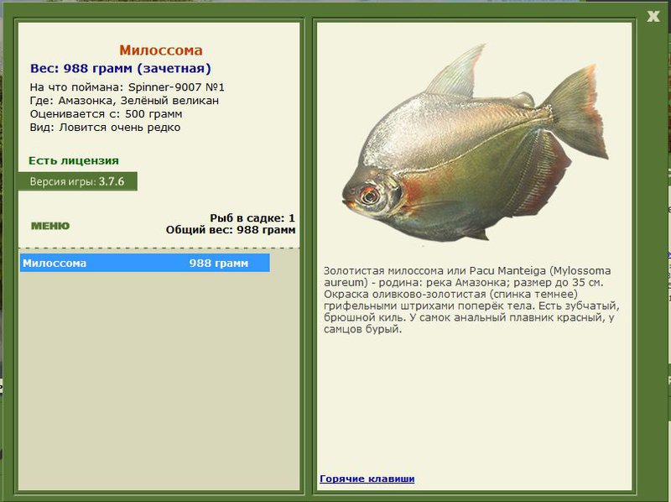Viewport: 671px width, 502px height.
Task: Click the Общий вес: 988 грамм total
Action: coord(231,229)
